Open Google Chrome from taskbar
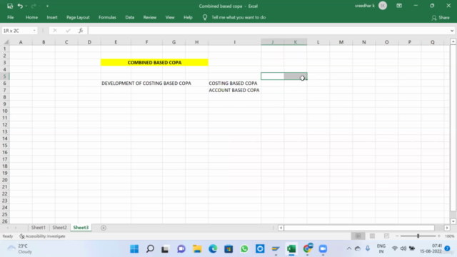The height and width of the screenshot is (257, 457). (x=307, y=249)
